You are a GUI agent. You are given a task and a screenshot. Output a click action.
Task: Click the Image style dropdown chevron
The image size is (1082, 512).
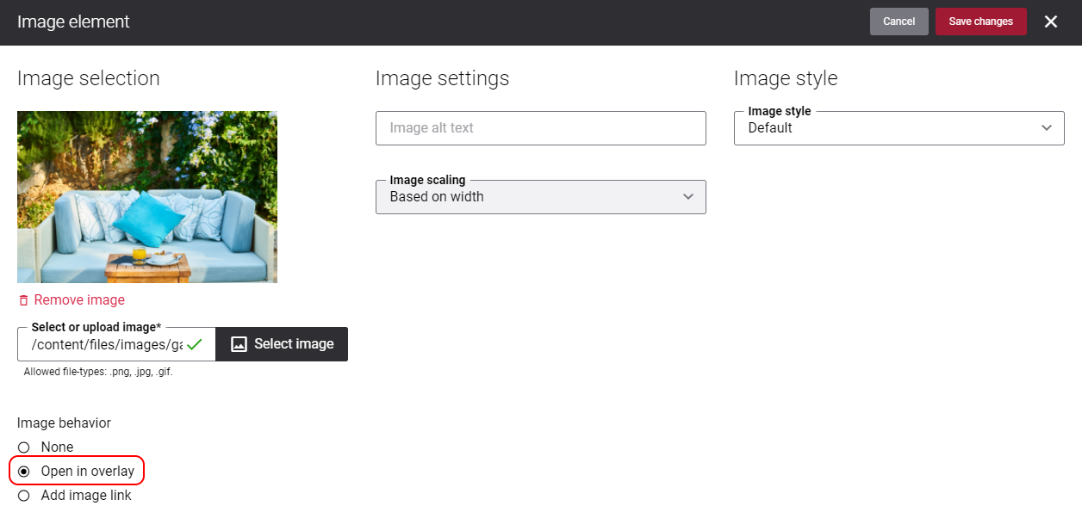tap(1047, 127)
